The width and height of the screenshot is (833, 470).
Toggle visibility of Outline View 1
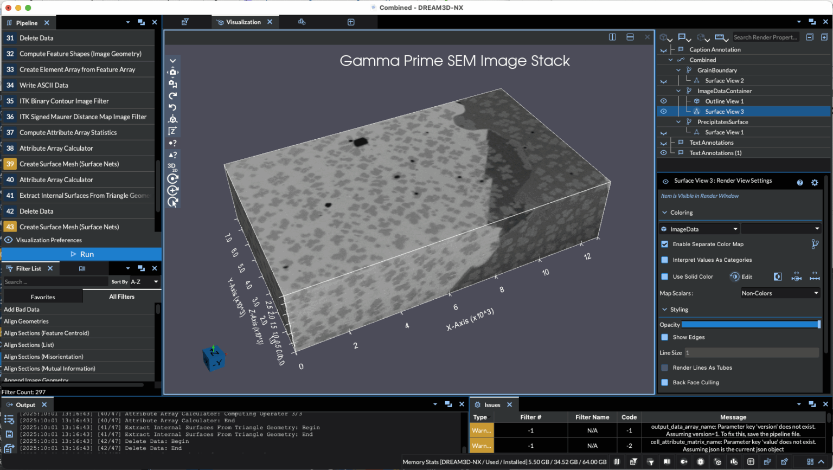pyautogui.click(x=664, y=101)
